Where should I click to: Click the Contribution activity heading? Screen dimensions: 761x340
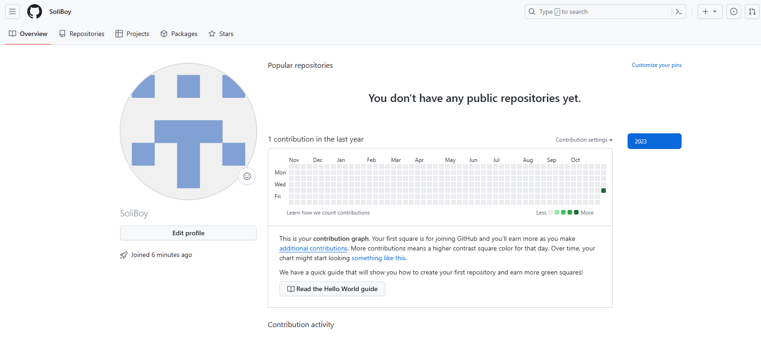click(301, 325)
